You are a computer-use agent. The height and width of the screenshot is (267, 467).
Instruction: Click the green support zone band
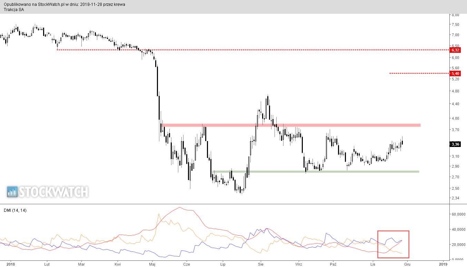pos(316,171)
